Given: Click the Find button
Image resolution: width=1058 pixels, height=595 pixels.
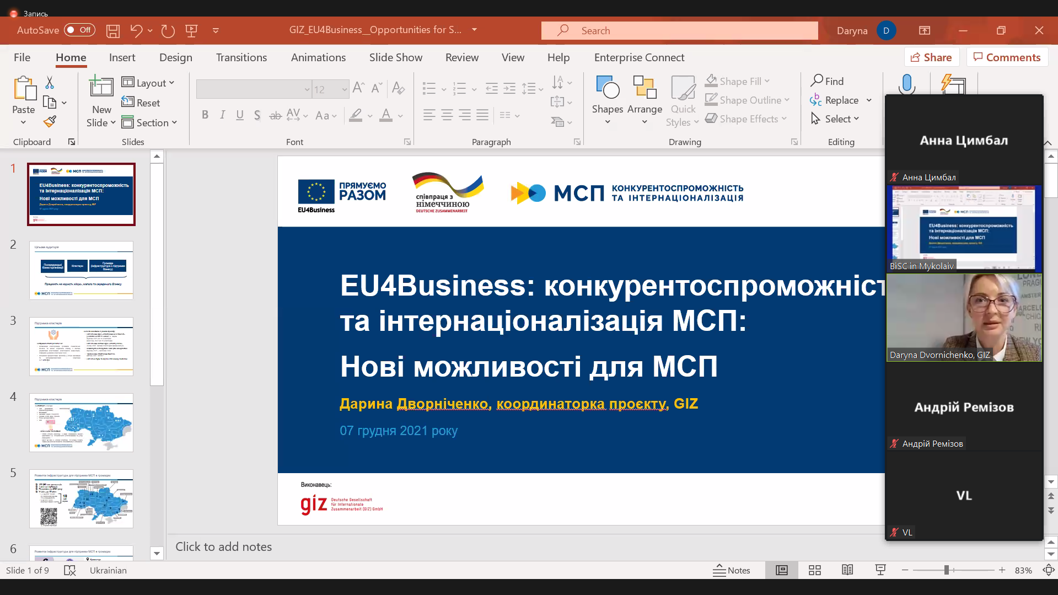Looking at the screenshot, I should (x=827, y=81).
